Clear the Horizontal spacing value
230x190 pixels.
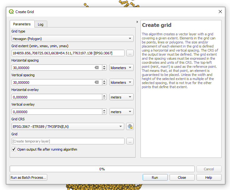97,68
